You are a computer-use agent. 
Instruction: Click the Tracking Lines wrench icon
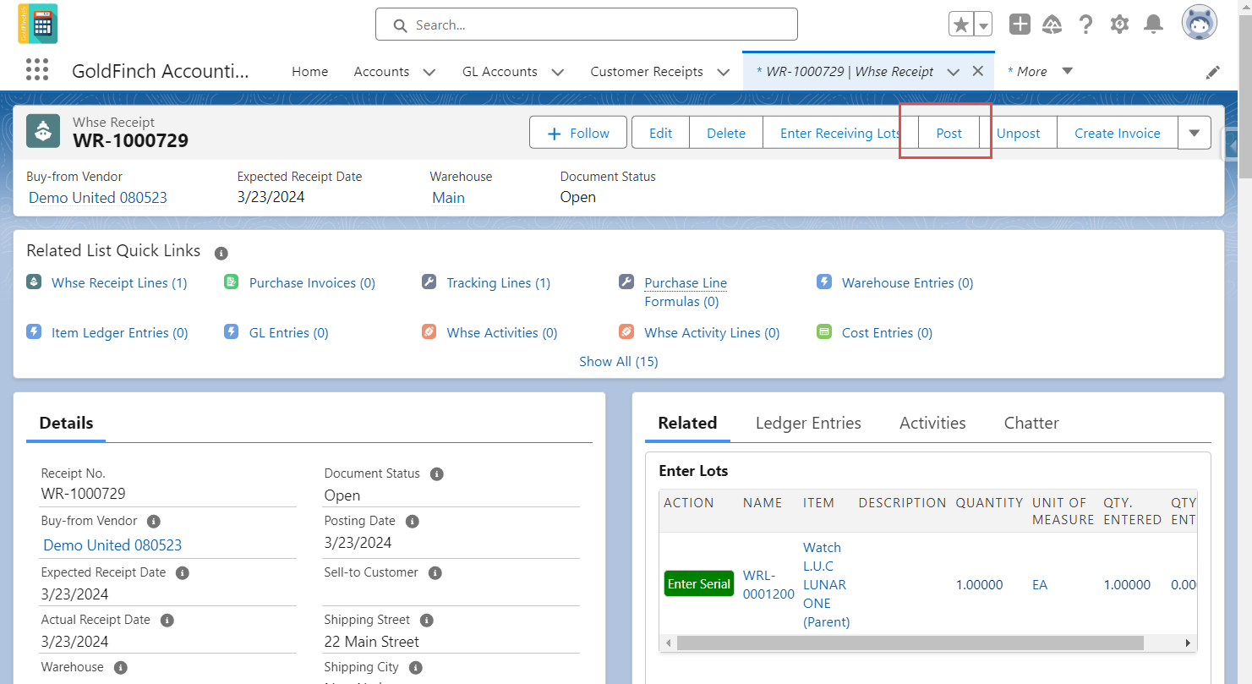(429, 282)
